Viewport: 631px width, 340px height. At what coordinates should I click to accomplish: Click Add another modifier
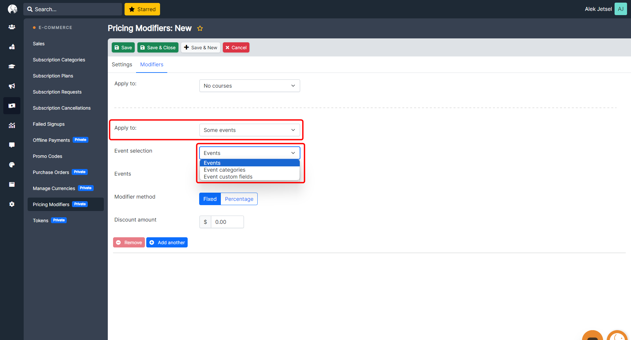pyautogui.click(x=167, y=243)
